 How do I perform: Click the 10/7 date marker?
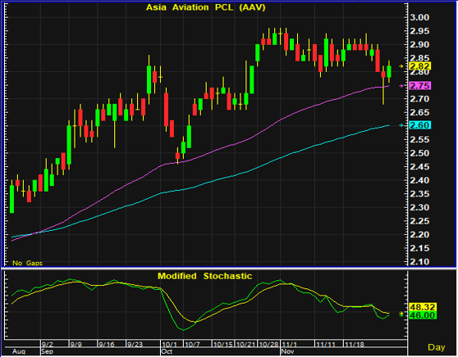(192, 344)
